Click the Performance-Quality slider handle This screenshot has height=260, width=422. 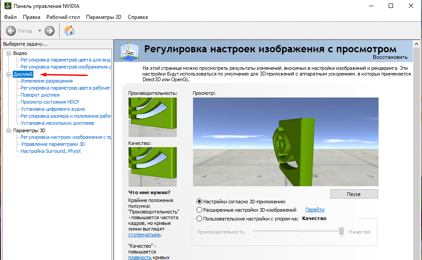(341, 232)
